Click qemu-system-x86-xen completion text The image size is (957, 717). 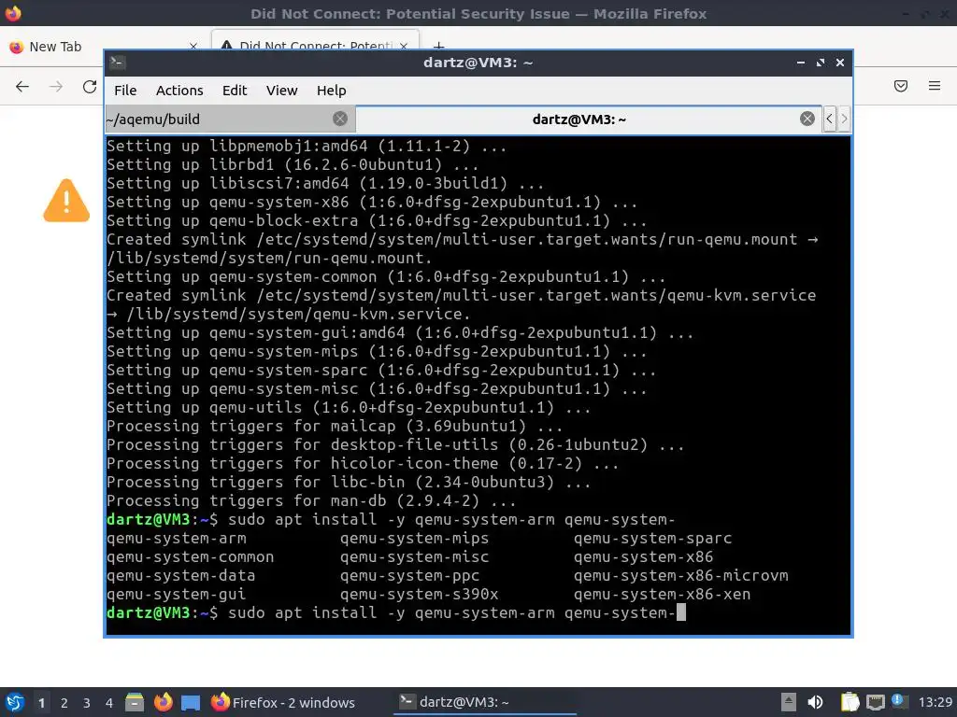(x=662, y=595)
